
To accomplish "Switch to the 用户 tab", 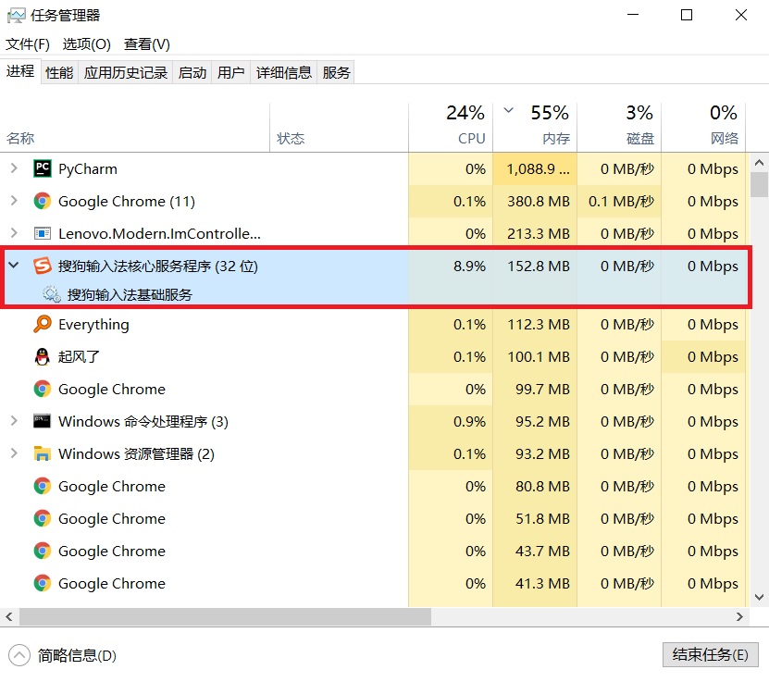I will [231, 72].
